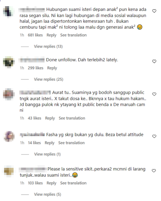The width and height of the screenshot is (161, 201).
Task: Like the comment about 'Hubungan suami isteri'
Action: click(154, 11)
